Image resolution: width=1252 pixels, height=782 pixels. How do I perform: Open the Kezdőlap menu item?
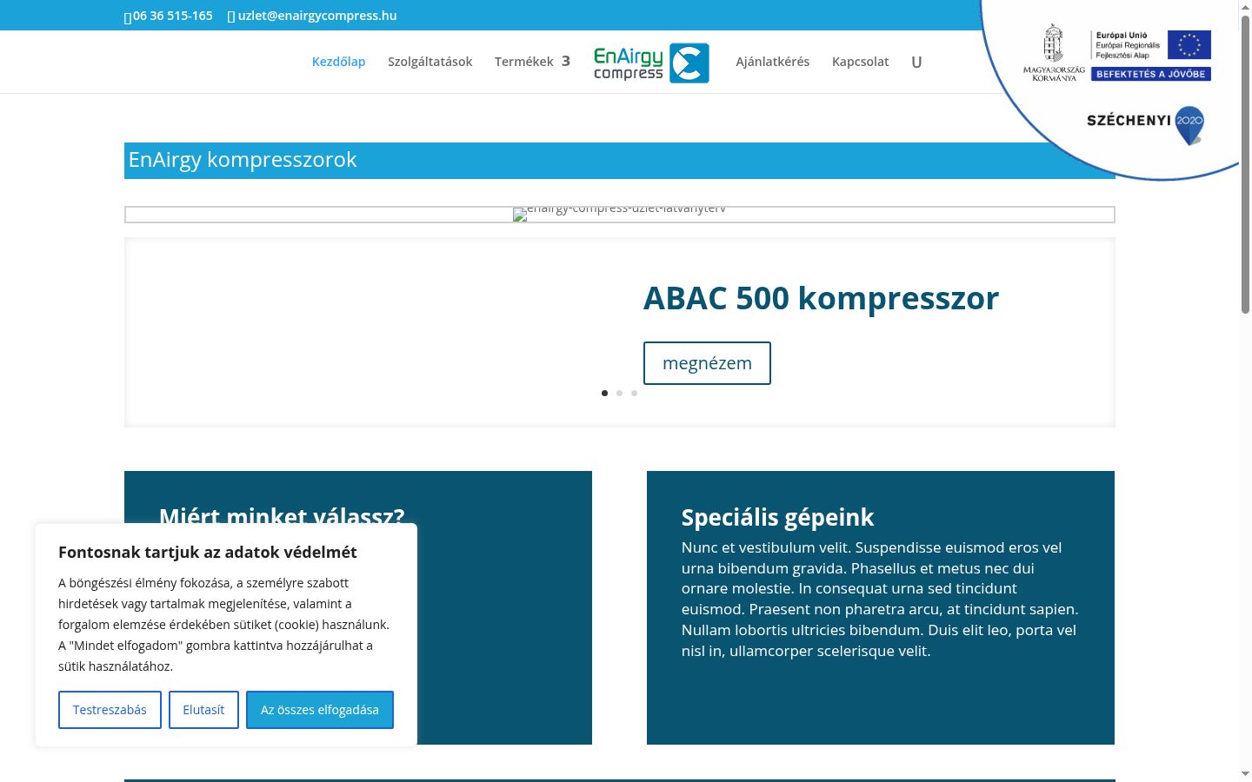pos(338,62)
